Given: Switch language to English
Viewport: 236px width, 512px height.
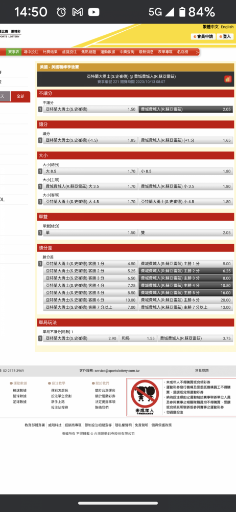Looking at the screenshot, I should [227, 27].
